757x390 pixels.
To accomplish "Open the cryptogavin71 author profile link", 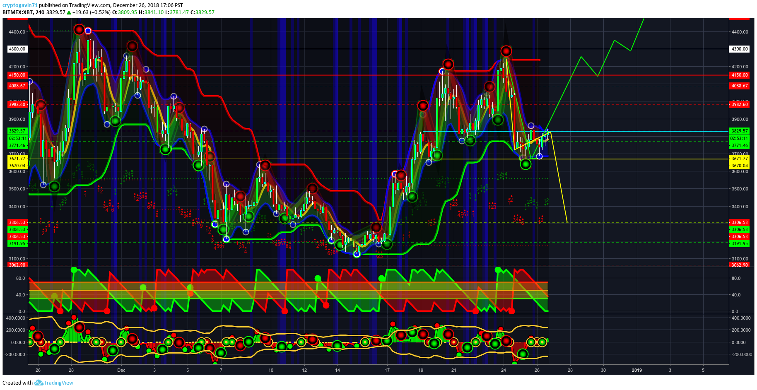I will [20, 5].
